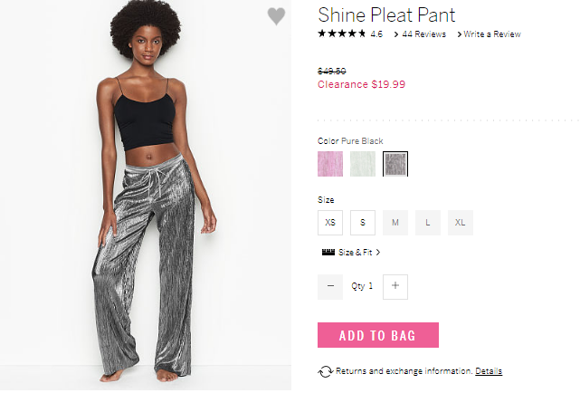Expand Size & Fit guide
This screenshot has width=580, height=393.
[359, 253]
